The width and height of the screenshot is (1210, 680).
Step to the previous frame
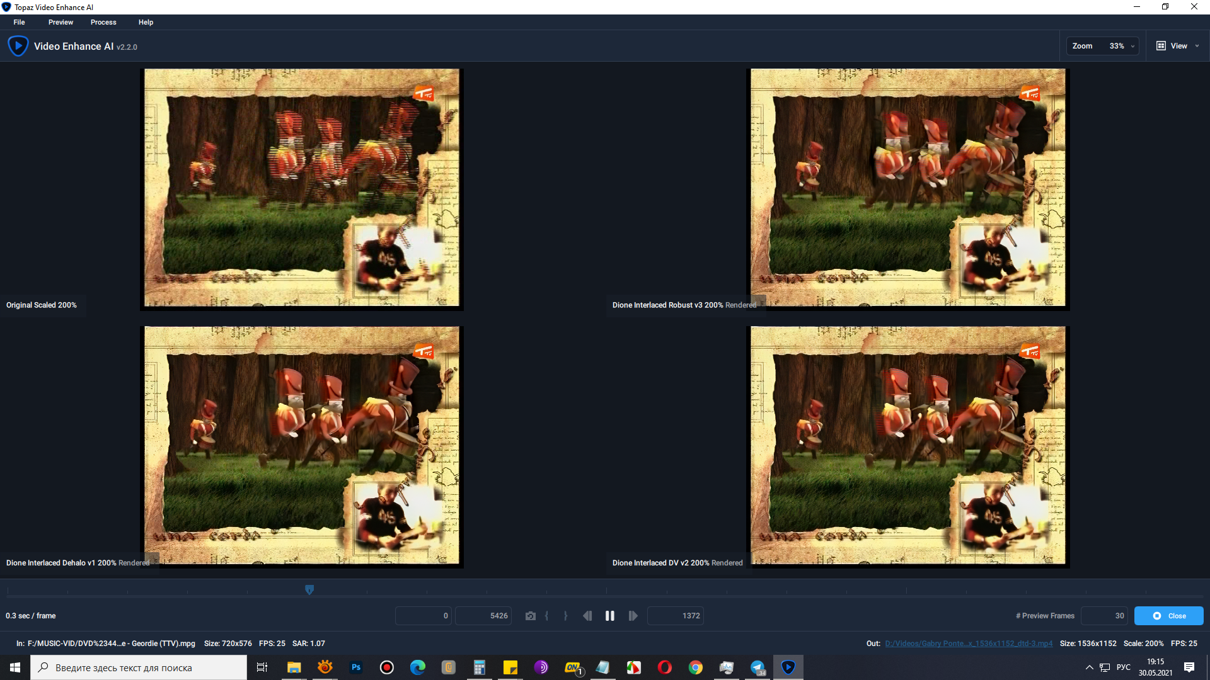tap(587, 616)
